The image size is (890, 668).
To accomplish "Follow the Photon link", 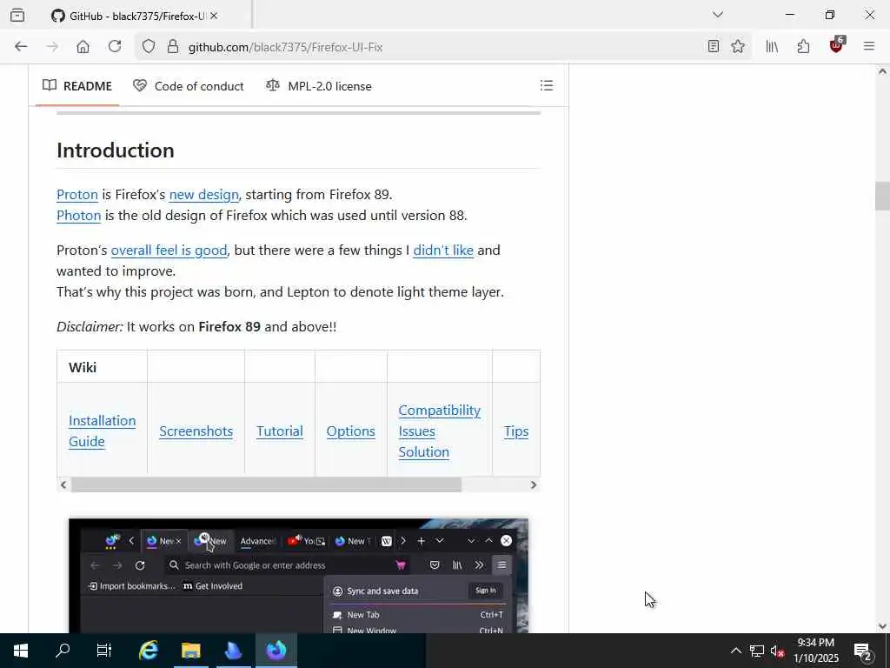I will [x=79, y=216].
